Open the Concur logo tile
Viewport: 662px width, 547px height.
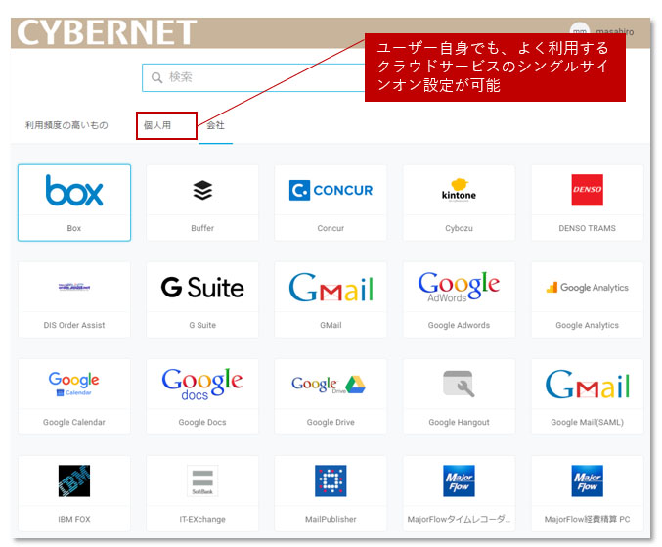(331, 190)
